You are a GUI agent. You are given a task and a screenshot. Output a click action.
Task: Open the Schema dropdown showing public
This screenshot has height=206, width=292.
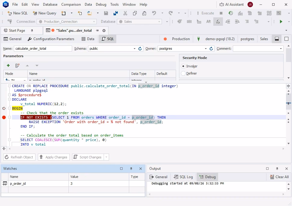click(135, 49)
